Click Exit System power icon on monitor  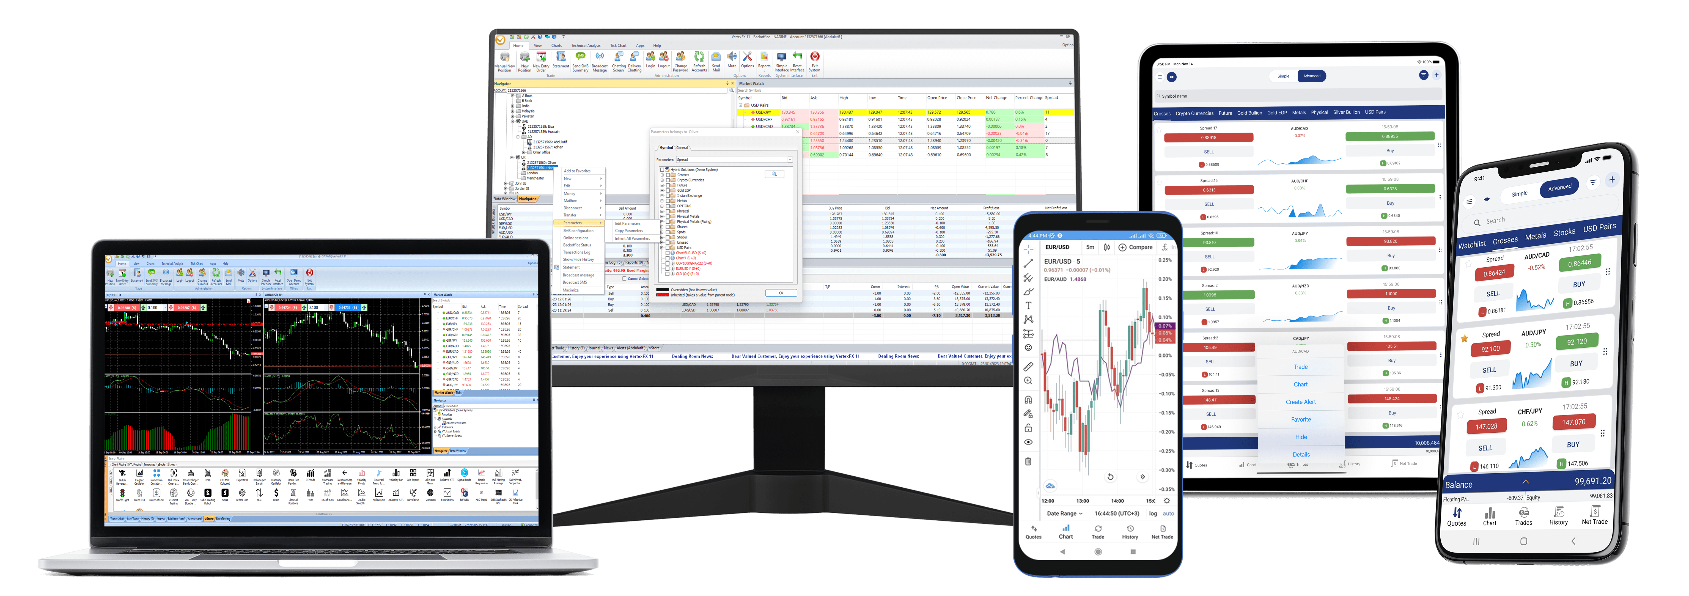[x=814, y=56]
